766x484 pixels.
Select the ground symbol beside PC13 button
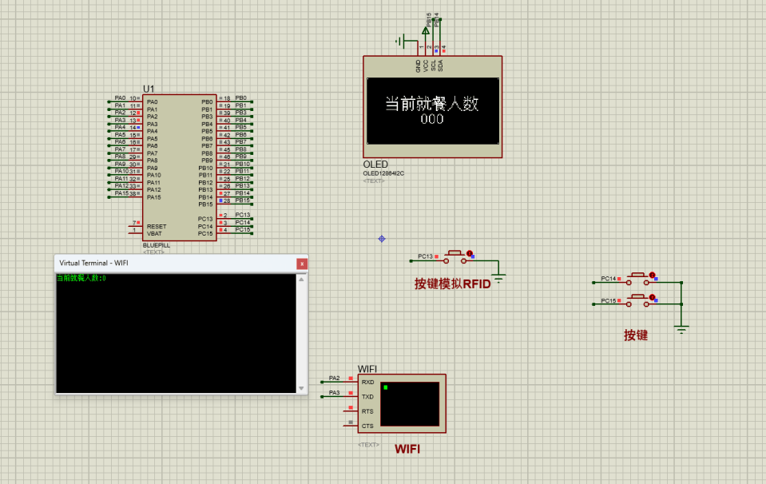tap(499, 278)
